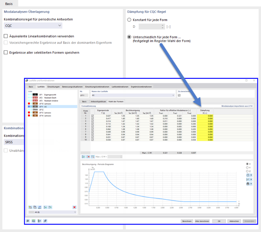Click the blue color swatch of LF11
The image size is (261, 232).
tap(29, 107)
